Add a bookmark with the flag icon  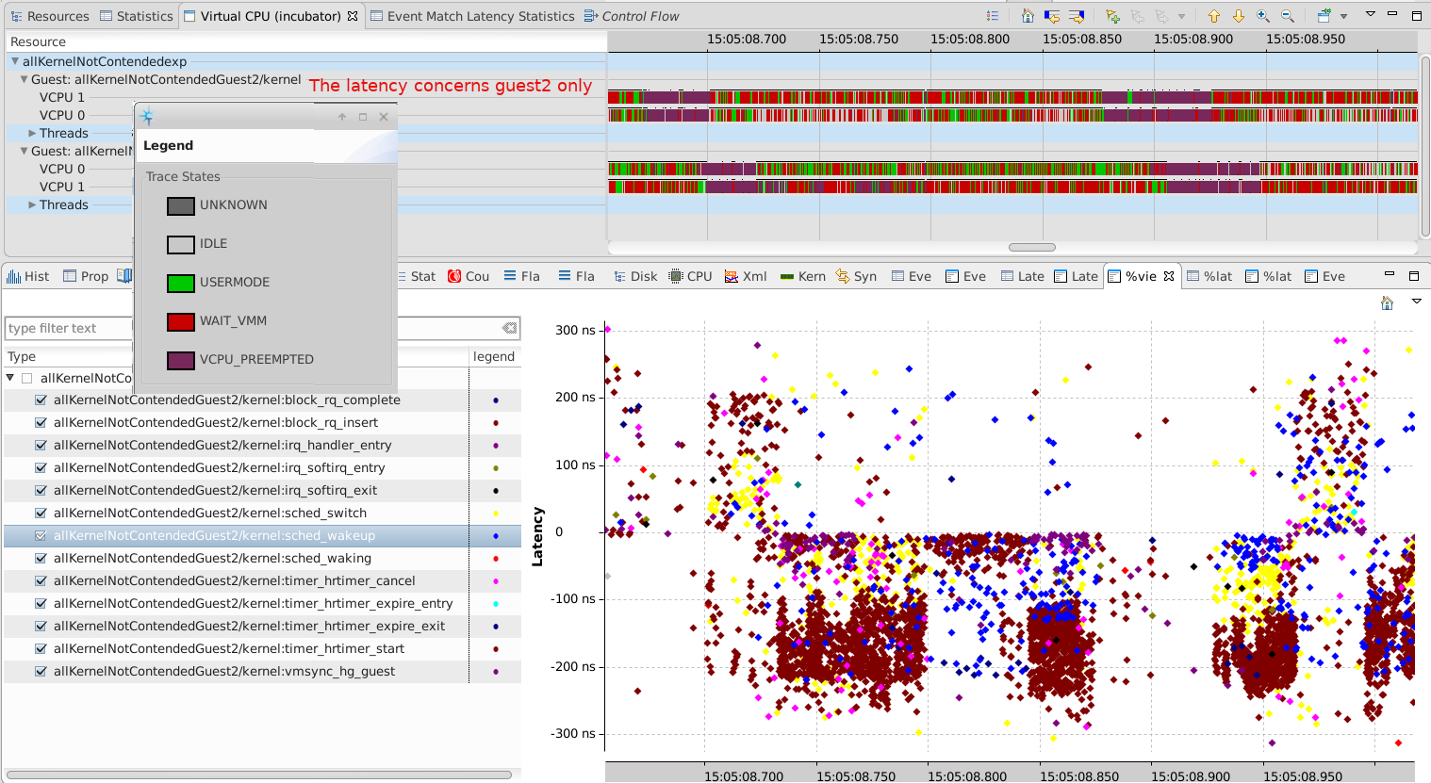(x=1112, y=16)
